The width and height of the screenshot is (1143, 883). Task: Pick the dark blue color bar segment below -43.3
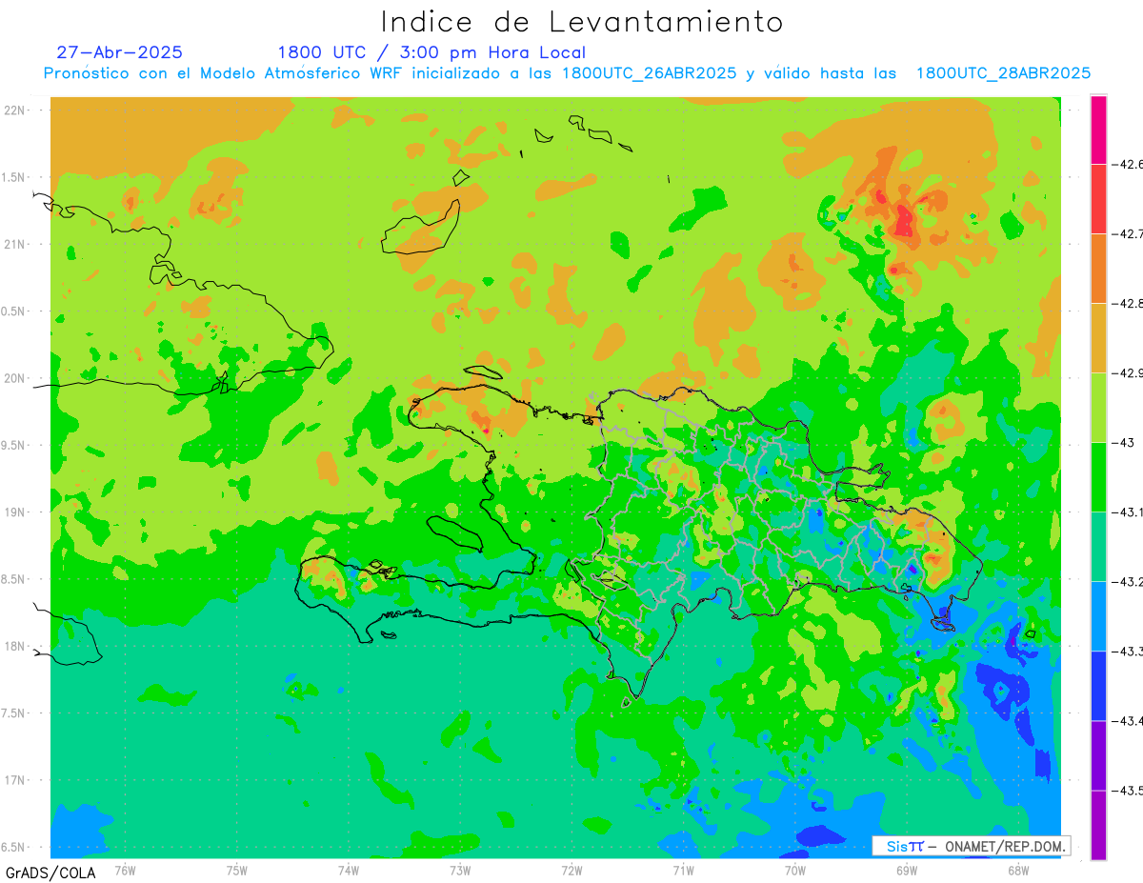tap(1098, 685)
